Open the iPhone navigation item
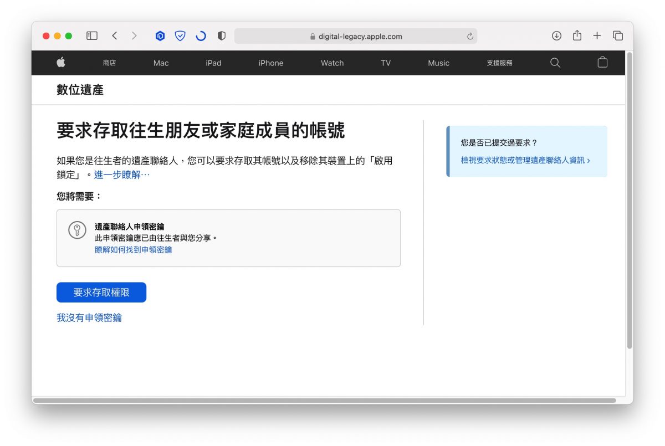665x446 pixels. [271, 63]
